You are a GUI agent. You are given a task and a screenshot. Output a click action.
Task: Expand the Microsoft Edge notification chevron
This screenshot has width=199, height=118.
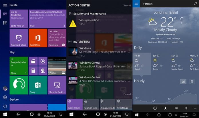pyautogui.click(x=129, y=52)
